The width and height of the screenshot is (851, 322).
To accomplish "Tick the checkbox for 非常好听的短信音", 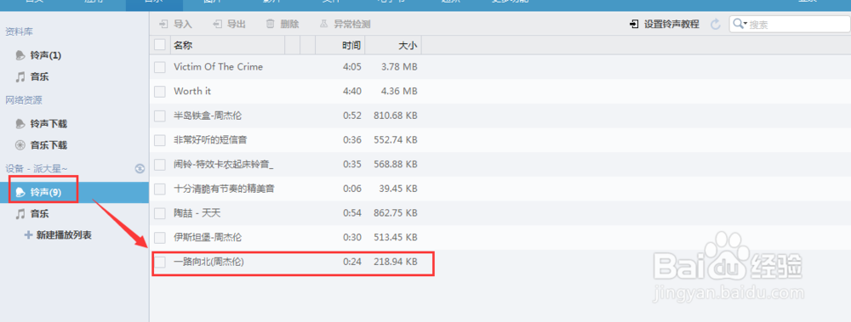I will click(160, 140).
